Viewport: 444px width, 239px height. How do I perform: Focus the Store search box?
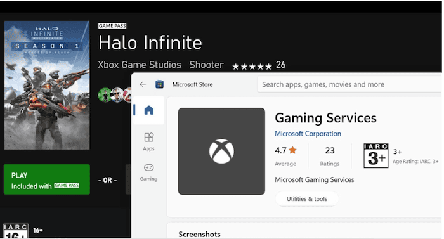point(349,84)
